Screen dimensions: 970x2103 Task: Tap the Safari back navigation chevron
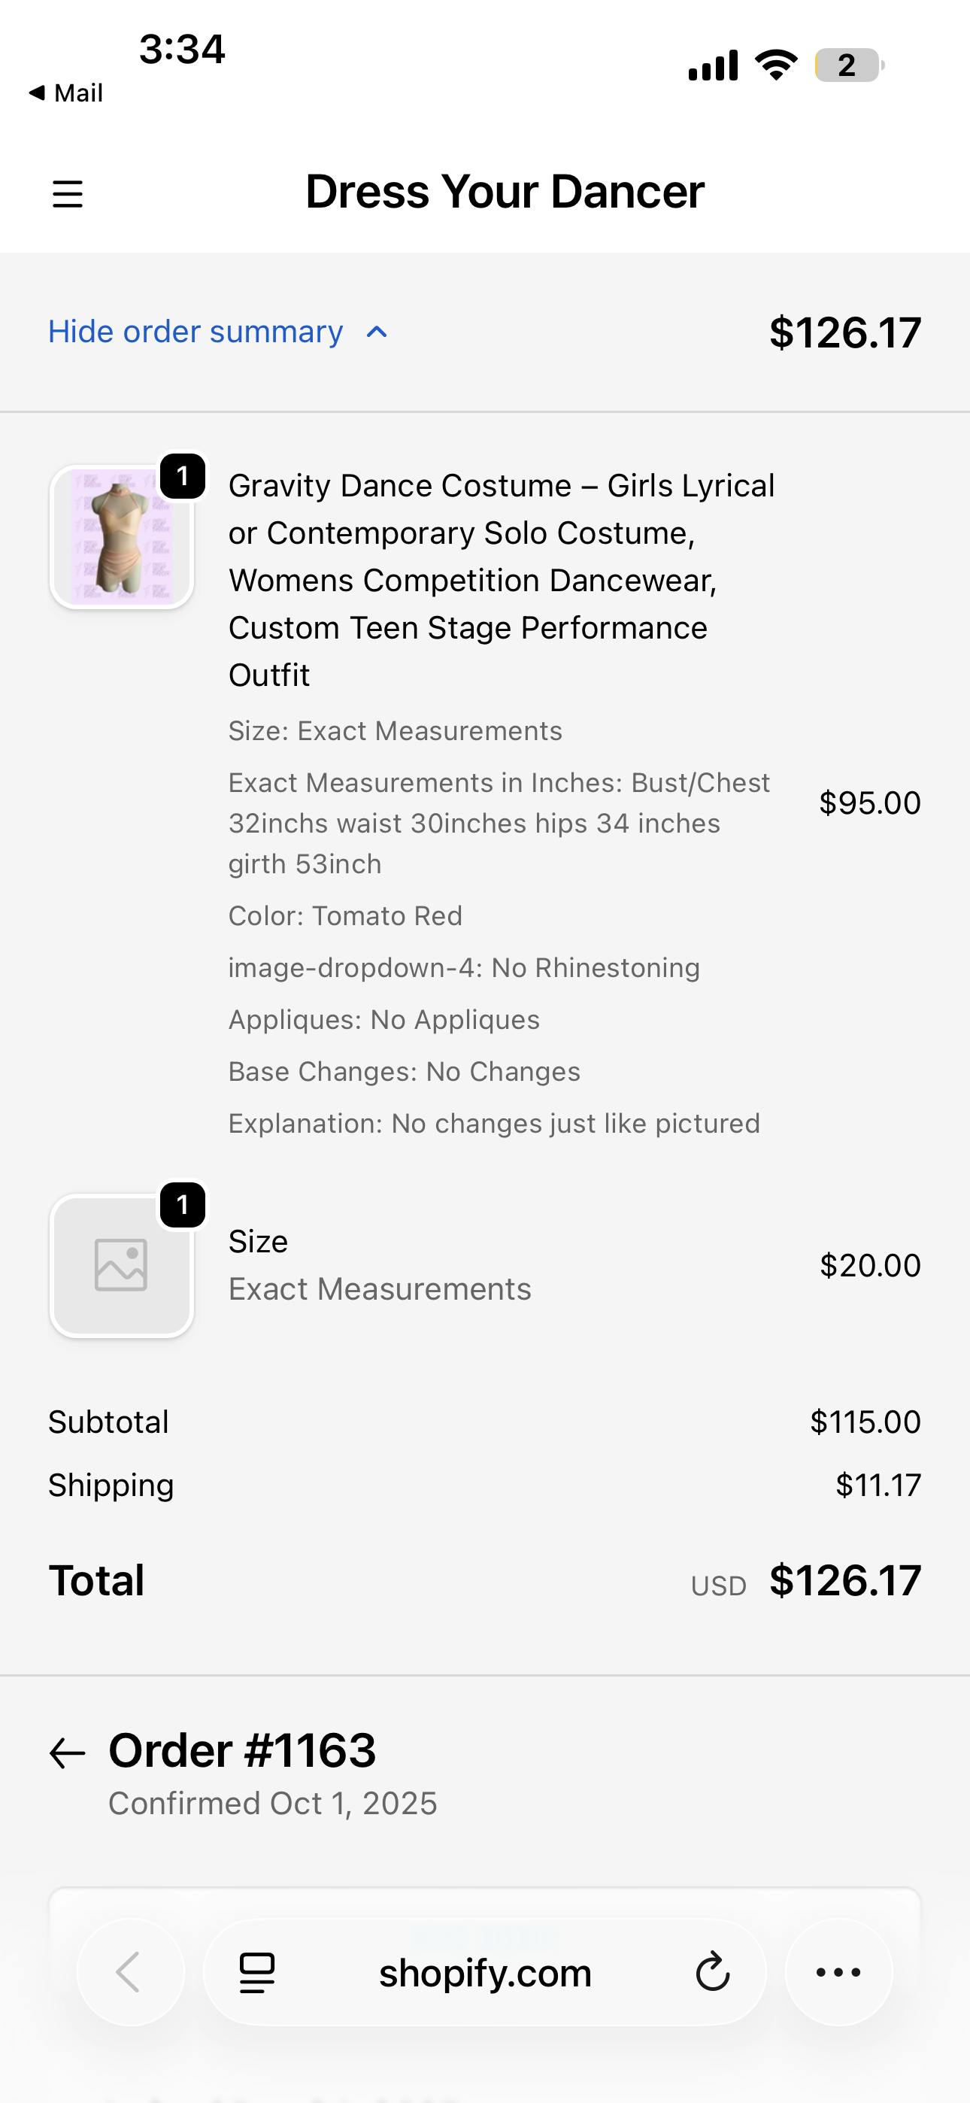point(130,1972)
